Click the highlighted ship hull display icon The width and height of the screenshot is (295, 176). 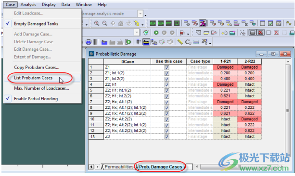tap(146, 42)
